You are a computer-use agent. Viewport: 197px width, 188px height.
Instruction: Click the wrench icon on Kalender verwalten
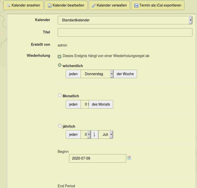[94, 6]
